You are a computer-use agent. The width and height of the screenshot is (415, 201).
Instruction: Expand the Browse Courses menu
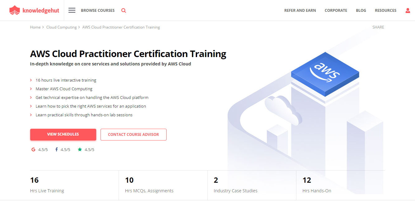[x=98, y=10]
